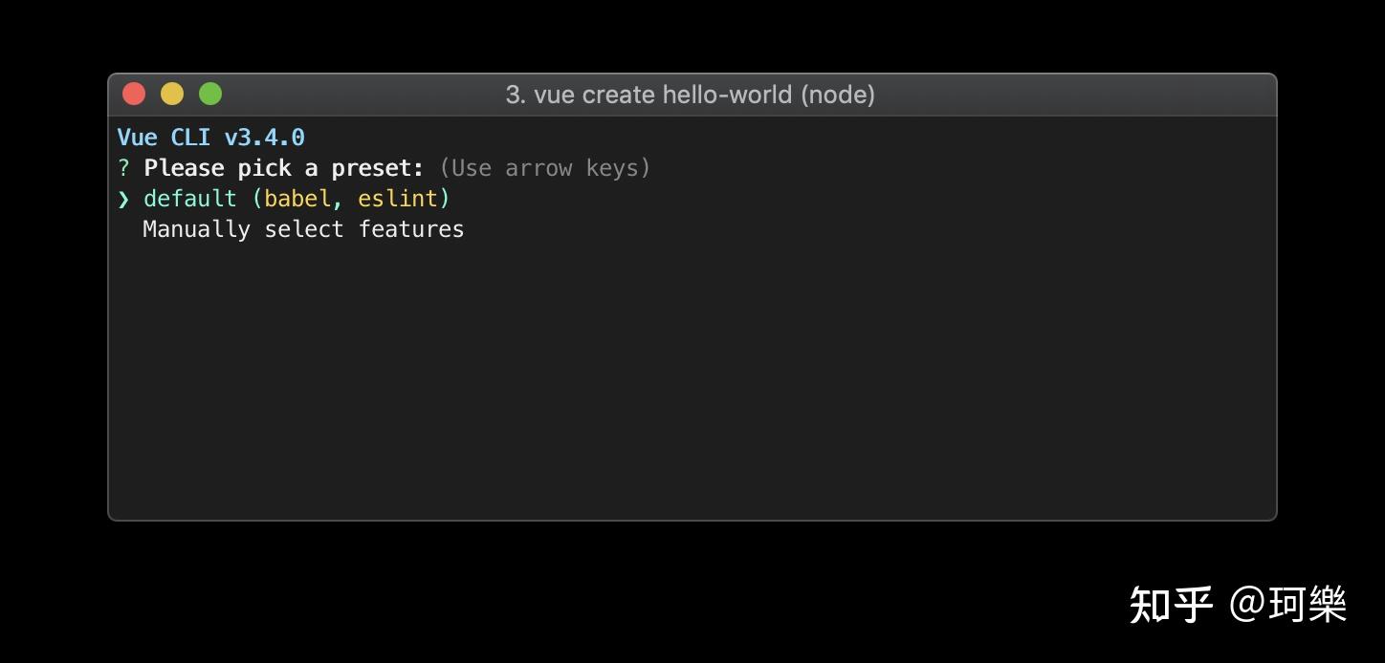Click the terminal title 'vue create hello-world (node)'
This screenshot has width=1385, height=663.
click(x=703, y=95)
